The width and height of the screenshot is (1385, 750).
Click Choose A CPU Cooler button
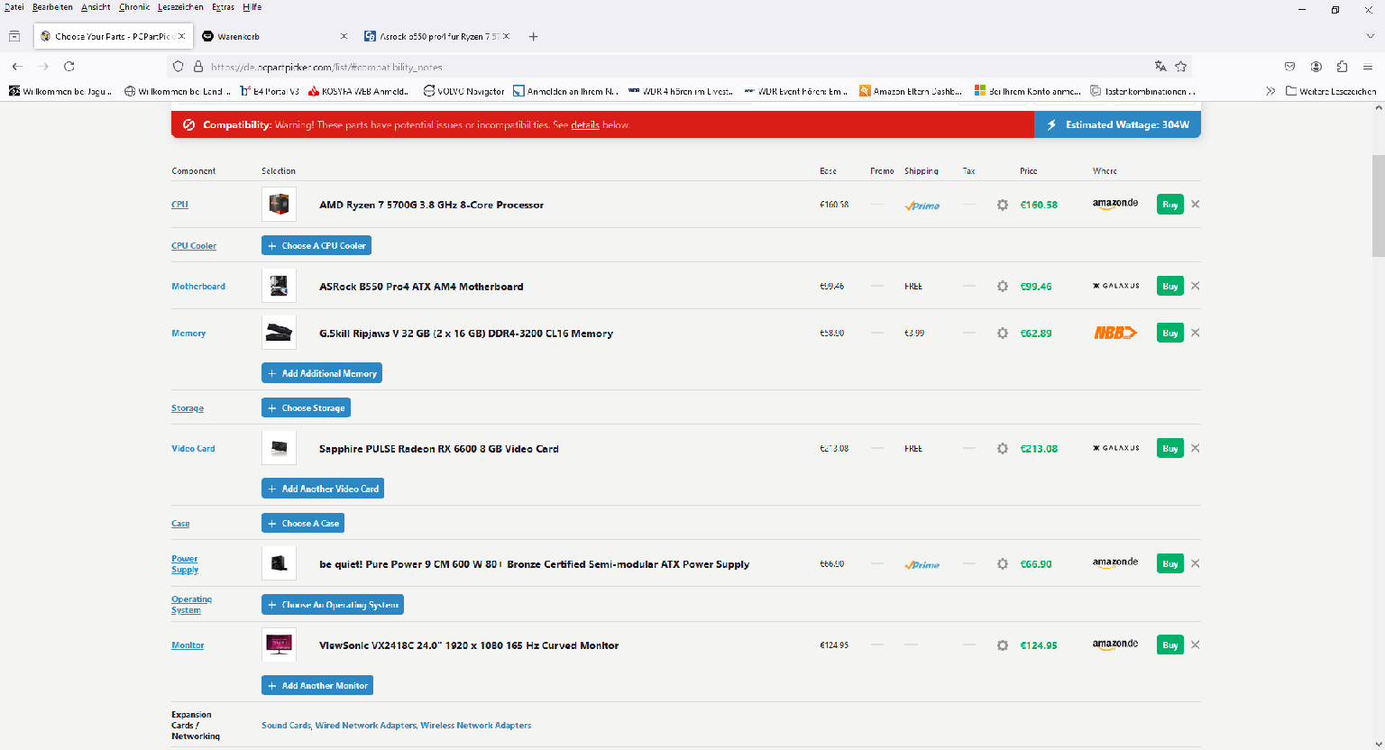coord(316,245)
